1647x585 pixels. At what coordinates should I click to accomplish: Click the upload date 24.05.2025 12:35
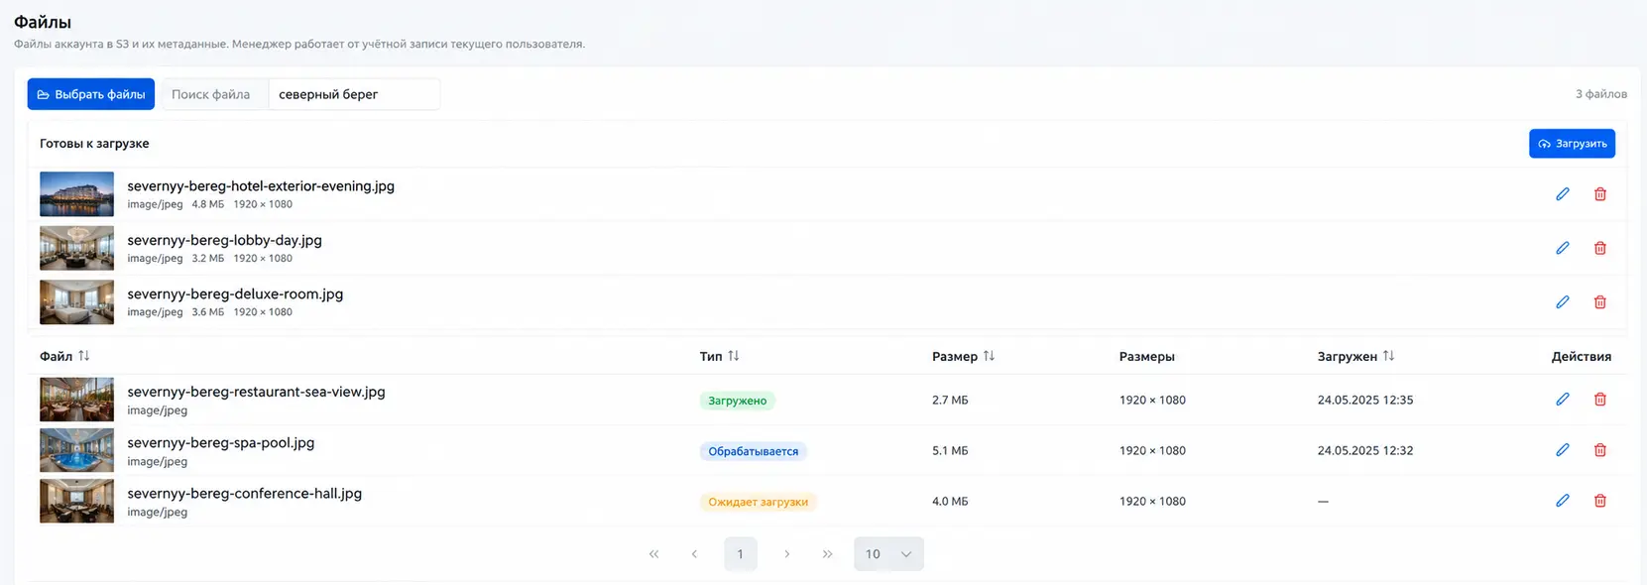click(x=1365, y=400)
